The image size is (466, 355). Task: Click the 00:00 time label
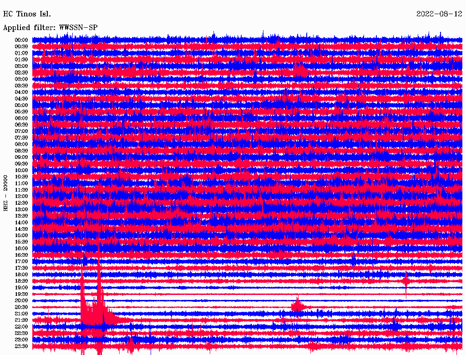[x=21, y=40]
